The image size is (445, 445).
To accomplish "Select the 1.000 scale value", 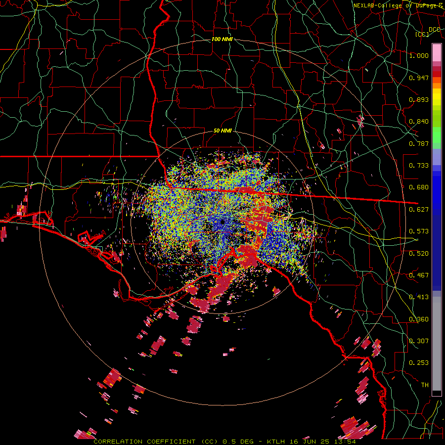I will click(419, 55).
